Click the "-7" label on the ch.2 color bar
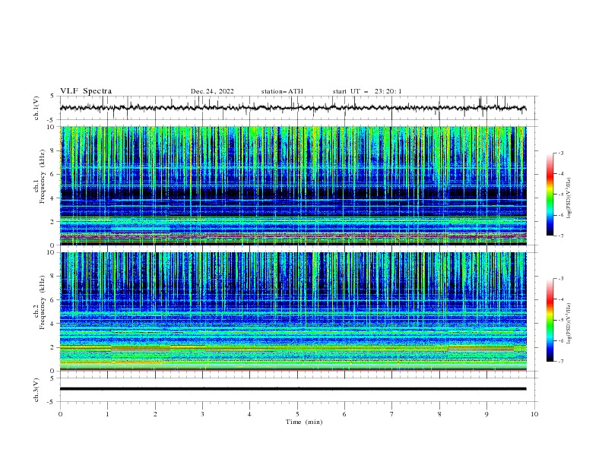The width and height of the screenshot is (602, 465). [560, 362]
